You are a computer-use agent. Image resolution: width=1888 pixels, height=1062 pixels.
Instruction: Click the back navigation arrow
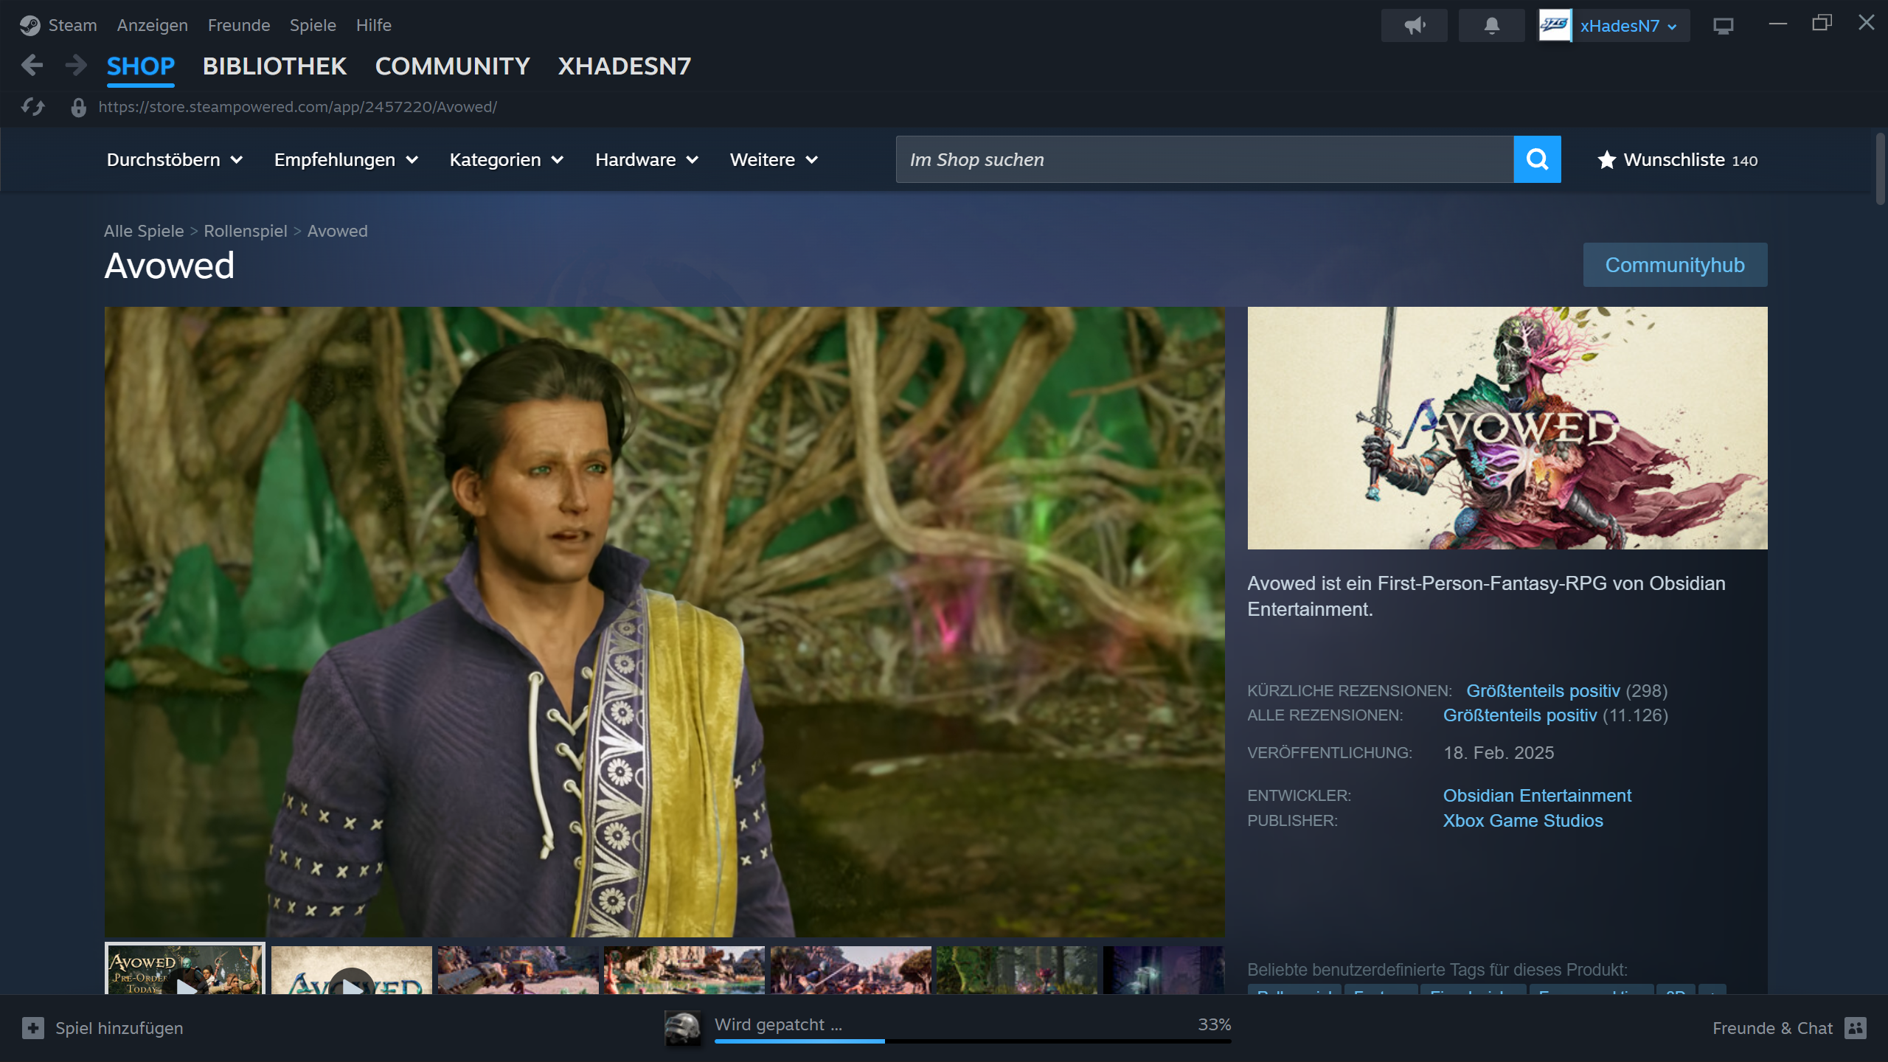point(32,66)
